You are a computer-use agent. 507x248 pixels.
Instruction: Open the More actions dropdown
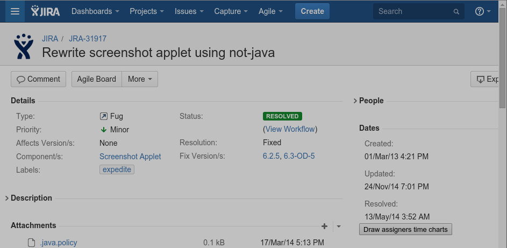tap(140, 79)
